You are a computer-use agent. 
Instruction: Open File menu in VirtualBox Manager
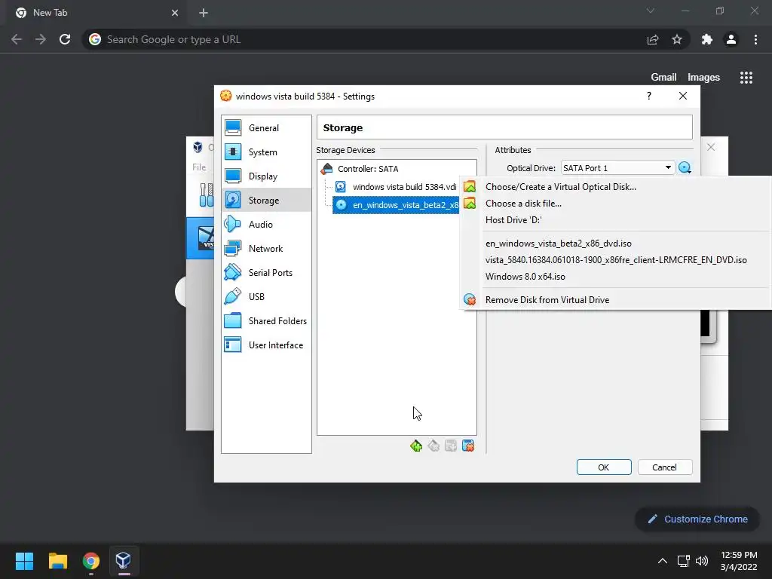199,167
